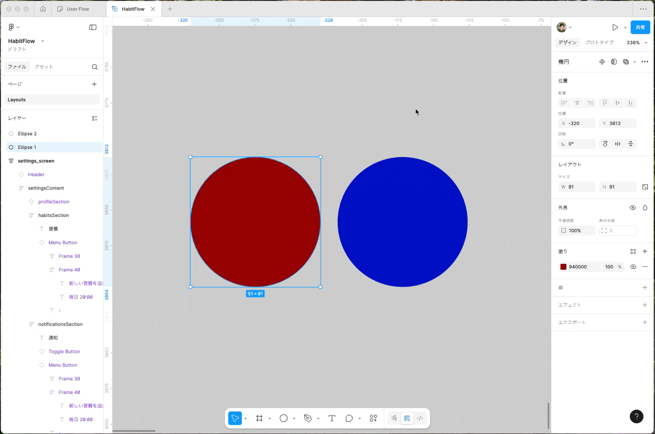655x434 pixels.
Task: Click the blue 共有 share button
Action: (640, 27)
